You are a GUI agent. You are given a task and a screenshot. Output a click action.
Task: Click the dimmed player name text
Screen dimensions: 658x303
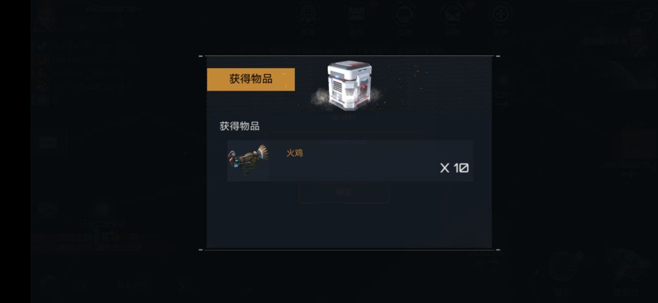(113, 9)
